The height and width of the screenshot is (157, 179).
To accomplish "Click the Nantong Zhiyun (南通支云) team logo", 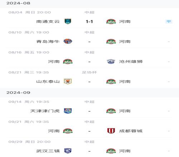I will pyautogui.click(x=68, y=21).
